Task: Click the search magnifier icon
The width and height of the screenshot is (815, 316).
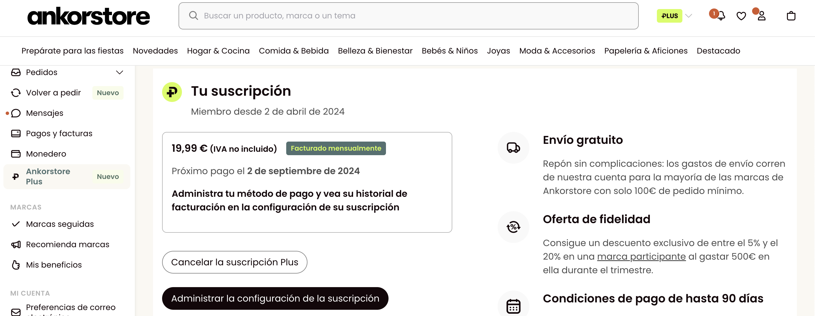Action: [193, 16]
